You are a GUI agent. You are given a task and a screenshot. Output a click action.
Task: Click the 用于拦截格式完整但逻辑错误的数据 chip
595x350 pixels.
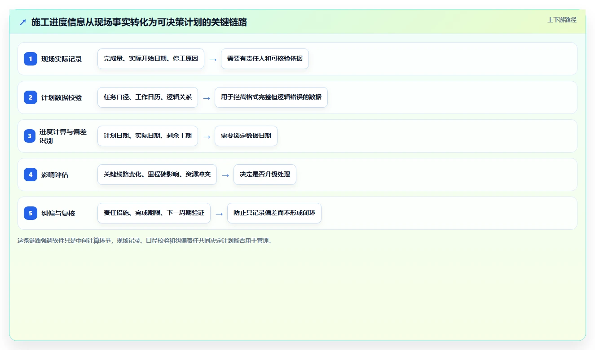coord(271,97)
